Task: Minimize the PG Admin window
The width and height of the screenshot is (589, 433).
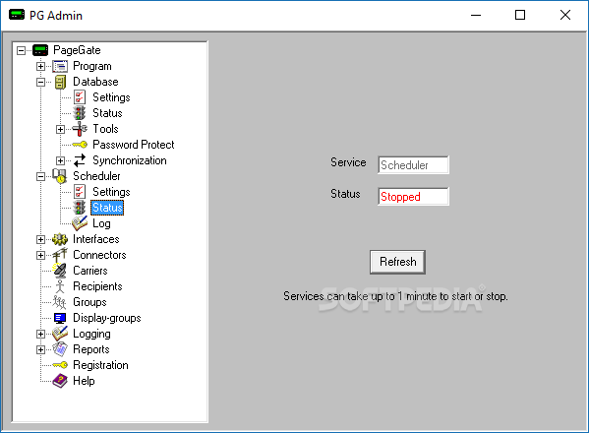Action: click(x=476, y=15)
